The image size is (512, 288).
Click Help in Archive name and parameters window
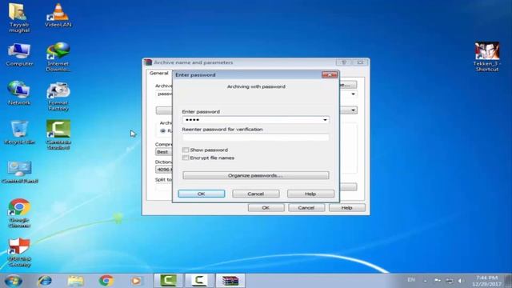(x=346, y=208)
